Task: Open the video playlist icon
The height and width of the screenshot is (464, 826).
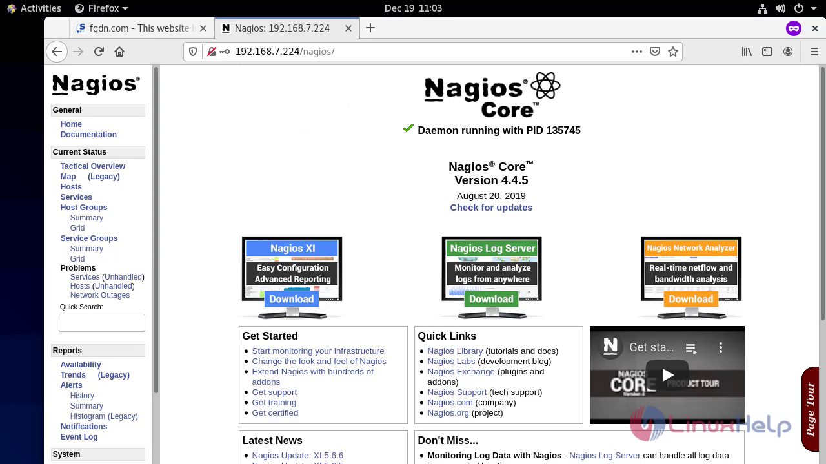Action: pyautogui.click(x=691, y=348)
